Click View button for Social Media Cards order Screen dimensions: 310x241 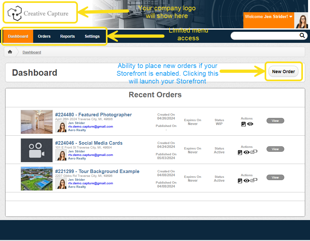[x=275, y=149]
